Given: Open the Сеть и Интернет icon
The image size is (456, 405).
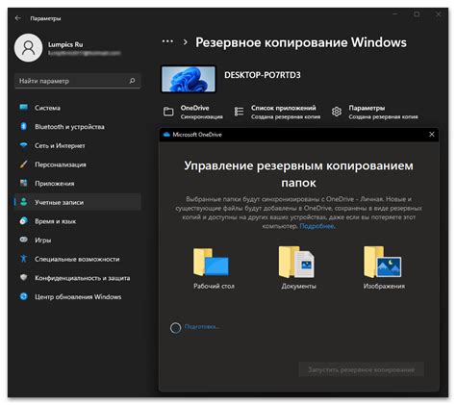Looking at the screenshot, I should (x=24, y=145).
